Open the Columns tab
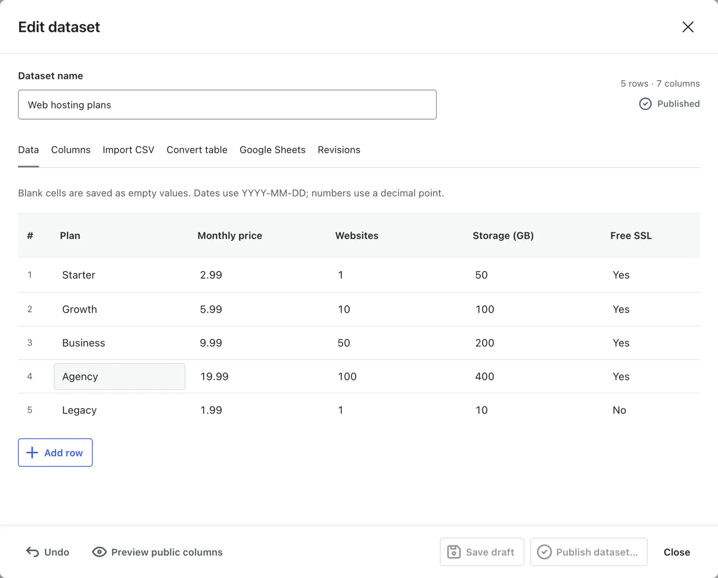Viewport: 718px width, 578px height. pyautogui.click(x=71, y=150)
